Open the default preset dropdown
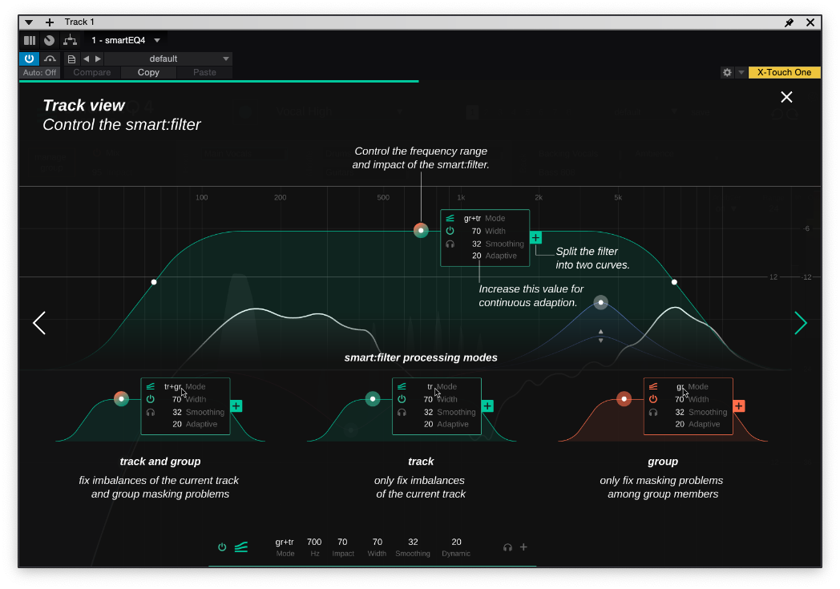840x589 pixels. point(168,58)
